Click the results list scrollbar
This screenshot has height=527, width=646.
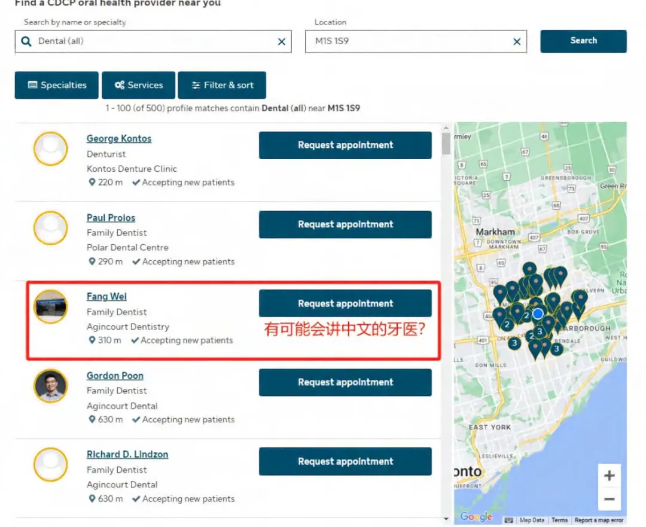point(445,144)
